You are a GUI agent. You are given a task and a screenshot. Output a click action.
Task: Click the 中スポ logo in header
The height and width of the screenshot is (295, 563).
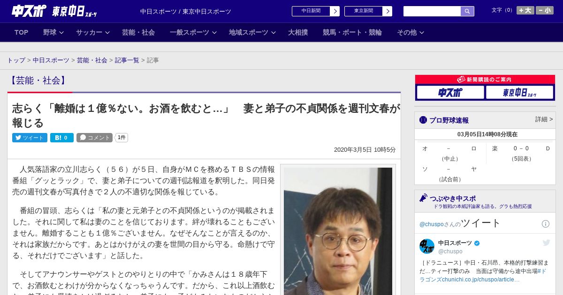[x=29, y=11]
